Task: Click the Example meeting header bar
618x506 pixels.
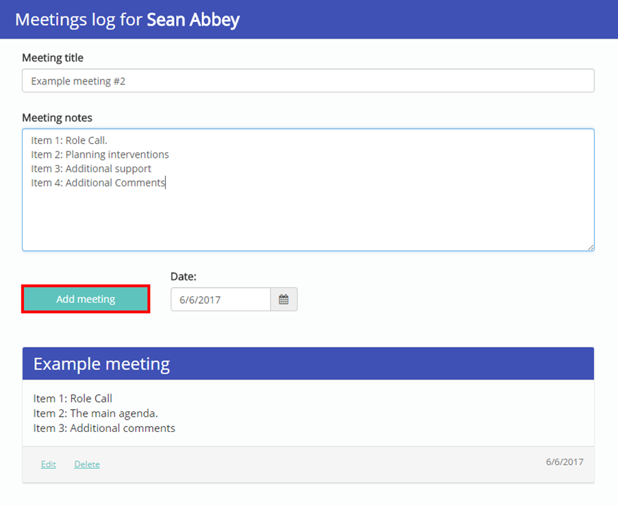Action: pos(308,363)
